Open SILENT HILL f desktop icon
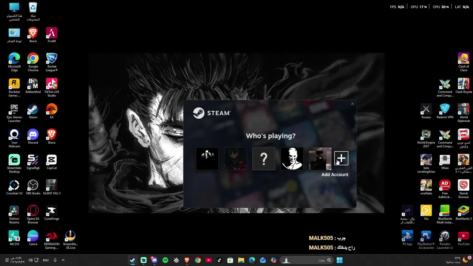The width and height of the screenshot is (473, 266). tap(52, 187)
